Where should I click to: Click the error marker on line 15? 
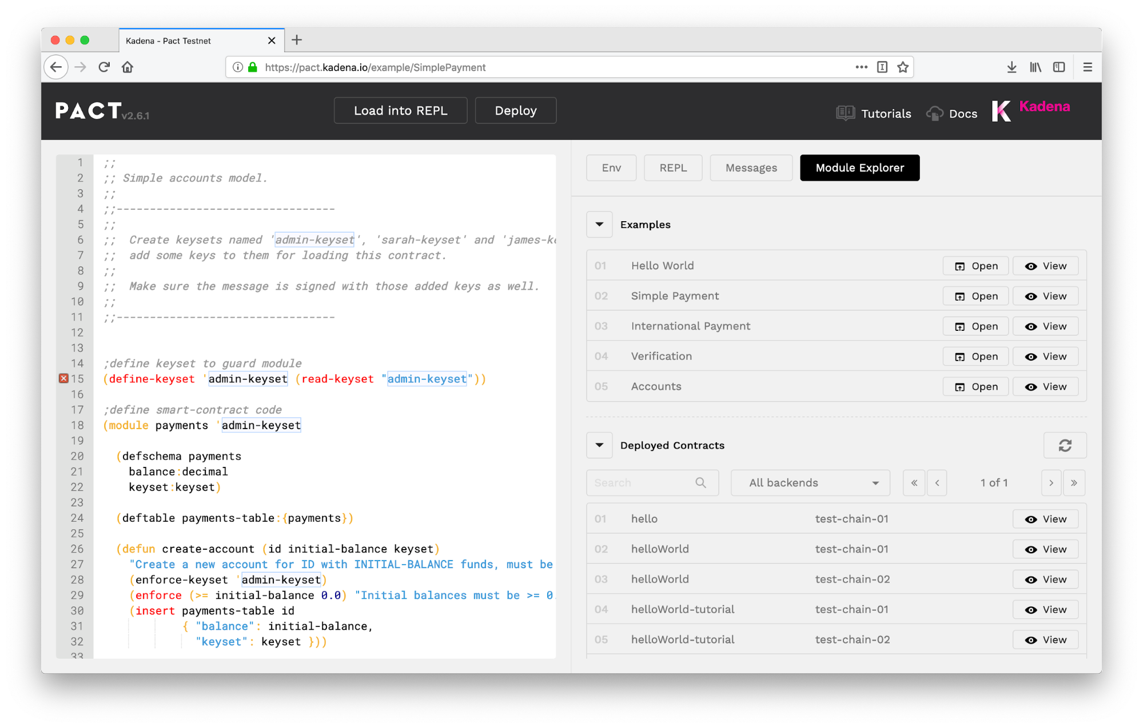(63, 378)
